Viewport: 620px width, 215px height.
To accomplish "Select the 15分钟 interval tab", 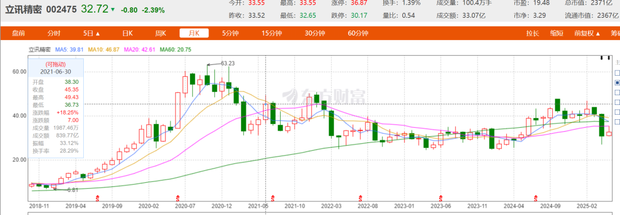I will (272, 34).
